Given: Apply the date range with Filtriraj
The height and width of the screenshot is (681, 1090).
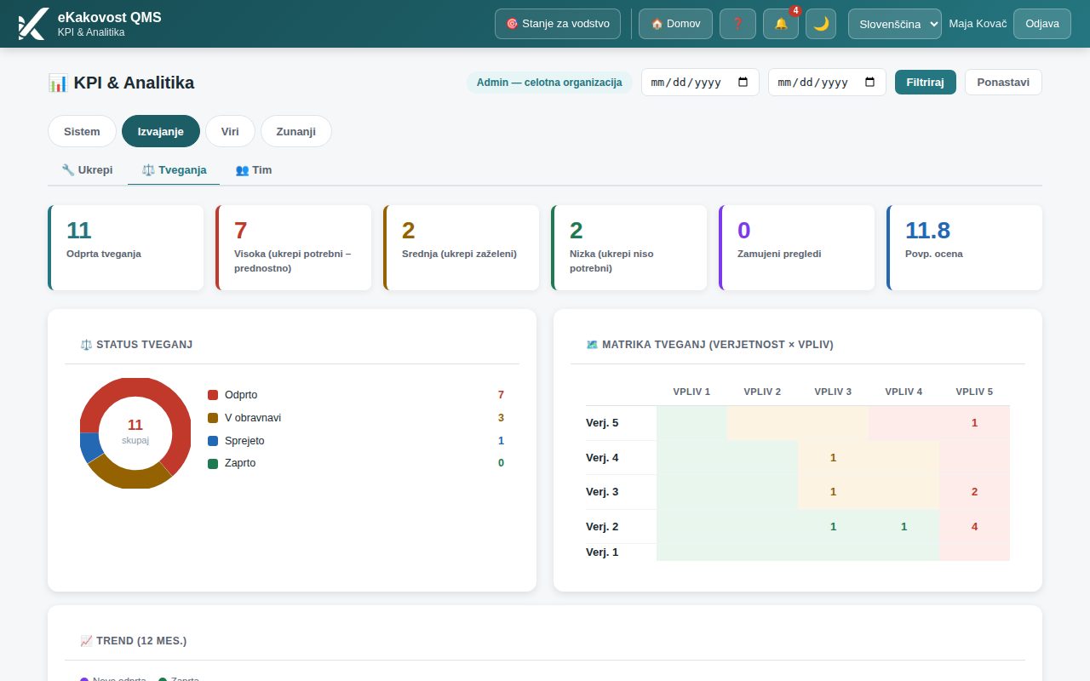Looking at the screenshot, I should [926, 83].
